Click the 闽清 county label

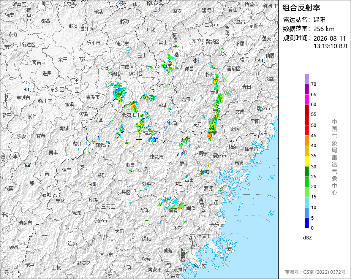pos(173,210)
